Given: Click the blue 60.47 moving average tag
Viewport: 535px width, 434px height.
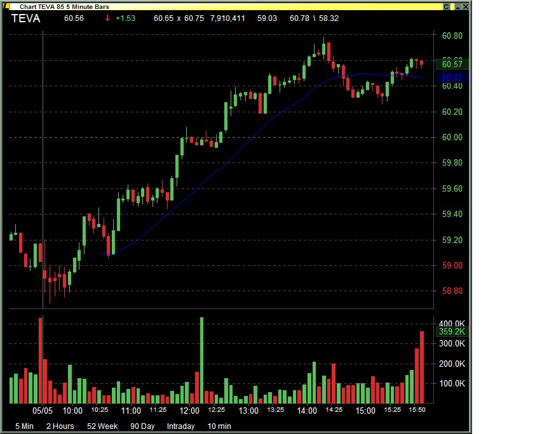Looking at the screenshot, I should click(x=452, y=77).
